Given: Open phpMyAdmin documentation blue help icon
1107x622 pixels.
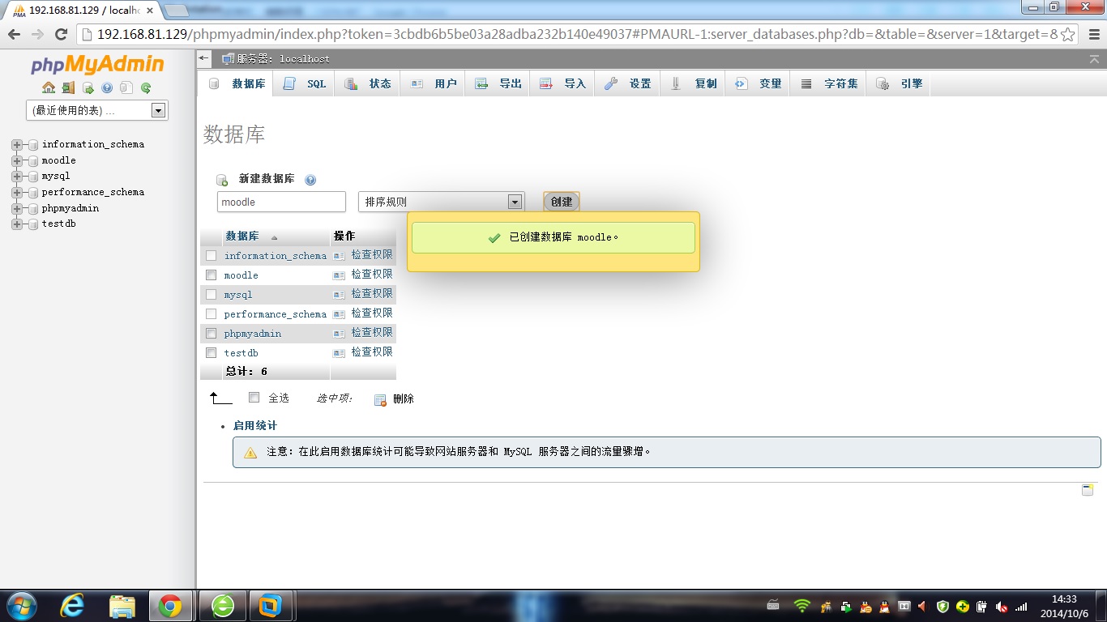Looking at the screenshot, I should [x=107, y=87].
